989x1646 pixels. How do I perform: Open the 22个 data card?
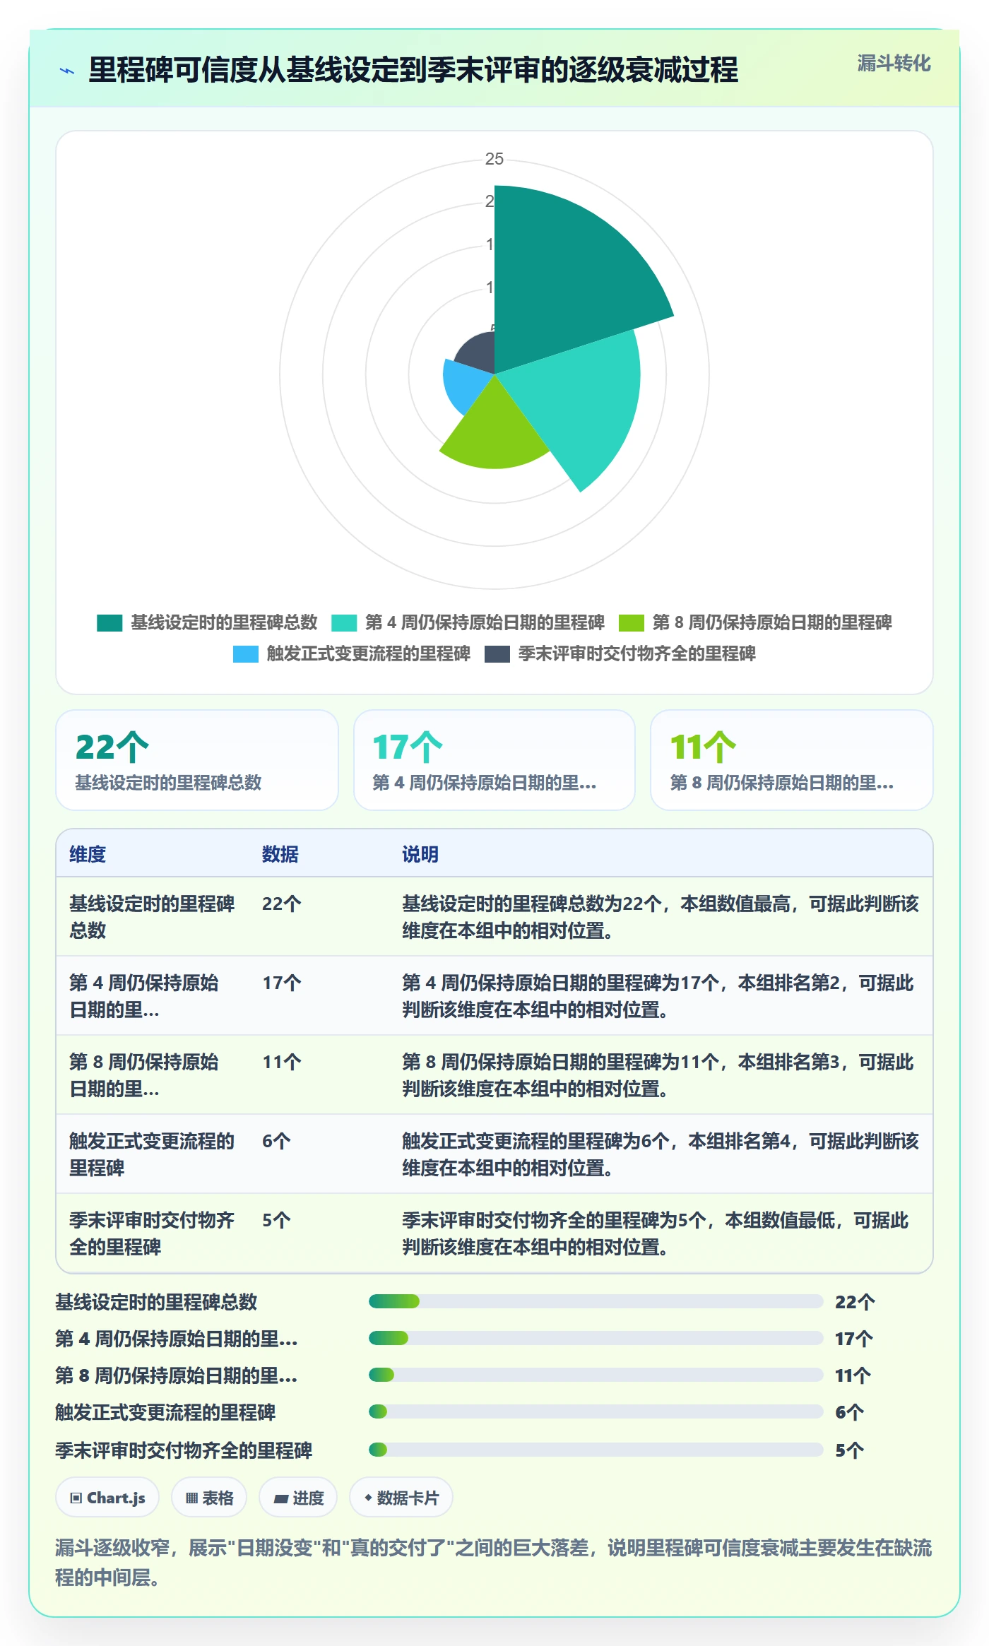197,760
